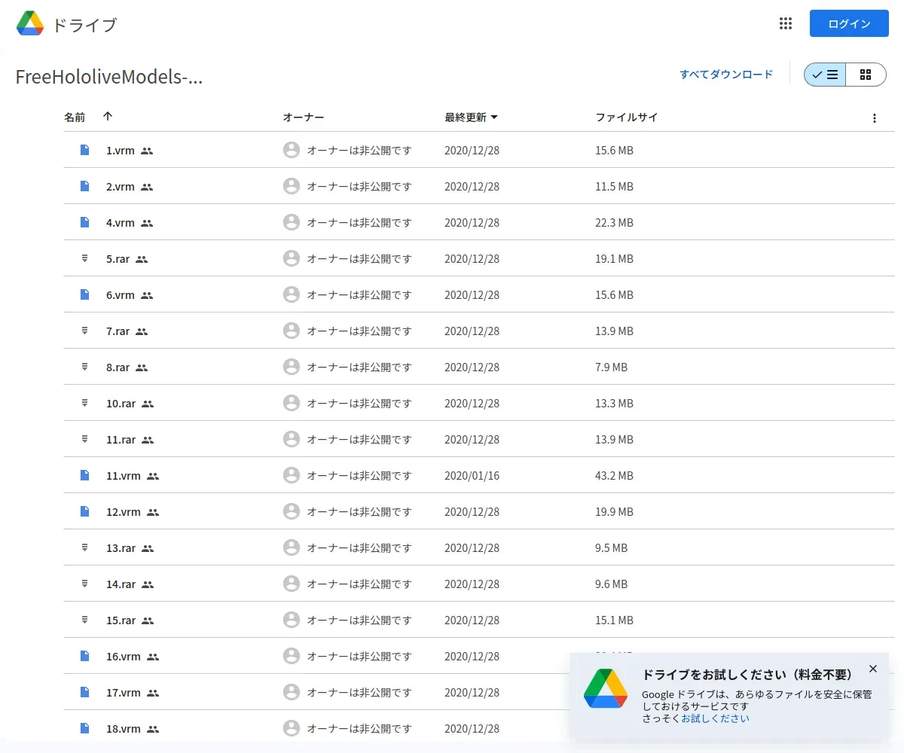Select the file name 13.rar

(121, 548)
